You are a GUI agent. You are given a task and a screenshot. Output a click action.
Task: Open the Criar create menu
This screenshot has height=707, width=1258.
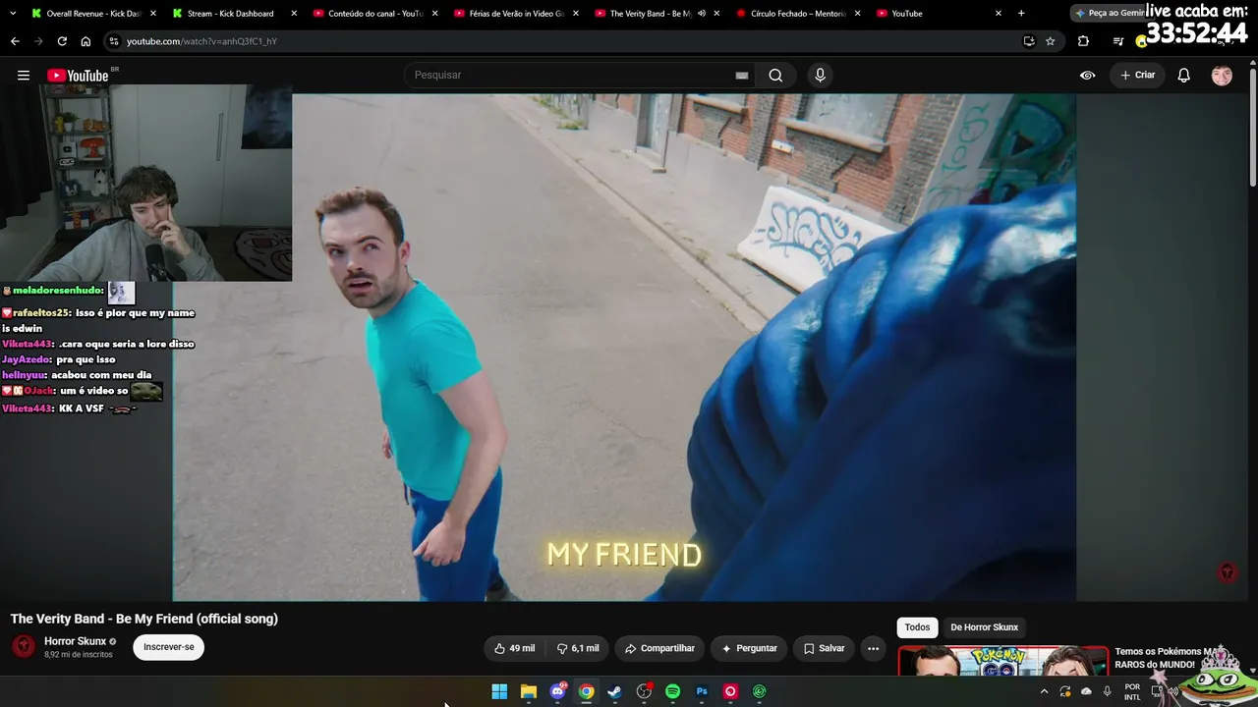(x=1138, y=76)
